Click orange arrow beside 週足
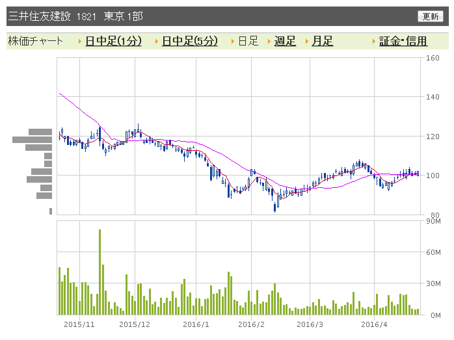454x340 pixels. [269, 42]
